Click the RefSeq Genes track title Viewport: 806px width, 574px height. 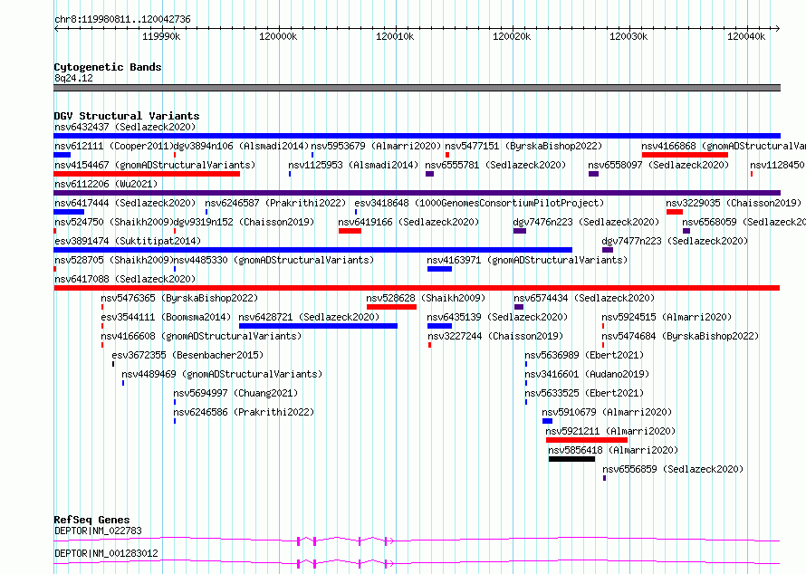pos(91,520)
